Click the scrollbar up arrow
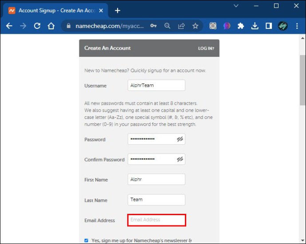Viewport: 306px width, 244px height. (302, 38)
